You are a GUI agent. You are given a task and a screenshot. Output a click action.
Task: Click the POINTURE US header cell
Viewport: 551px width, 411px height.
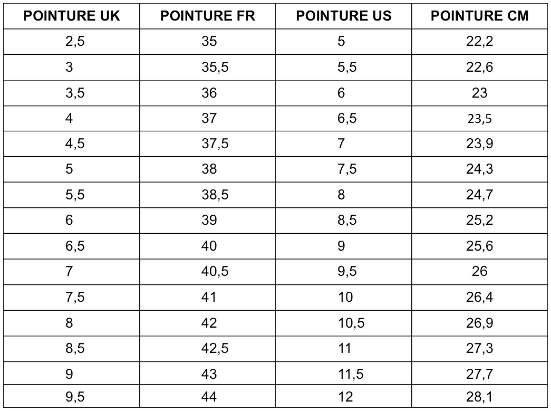point(344,16)
